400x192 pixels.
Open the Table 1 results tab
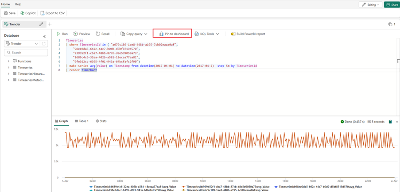(x=82, y=121)
